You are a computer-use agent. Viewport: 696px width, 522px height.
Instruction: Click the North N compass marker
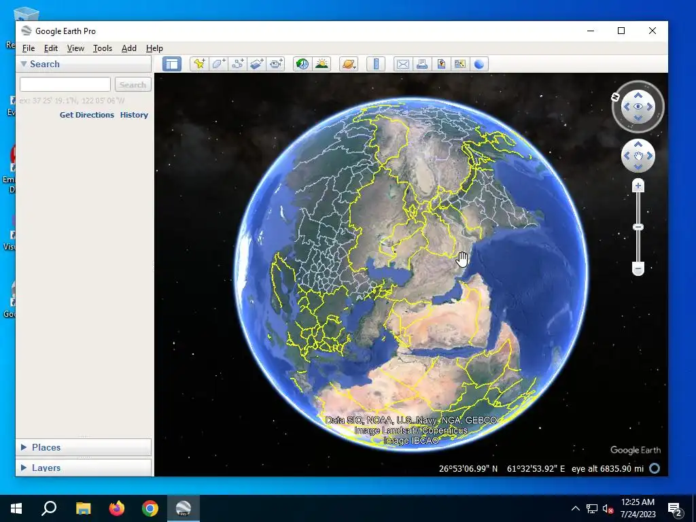[x=615, y=97]
